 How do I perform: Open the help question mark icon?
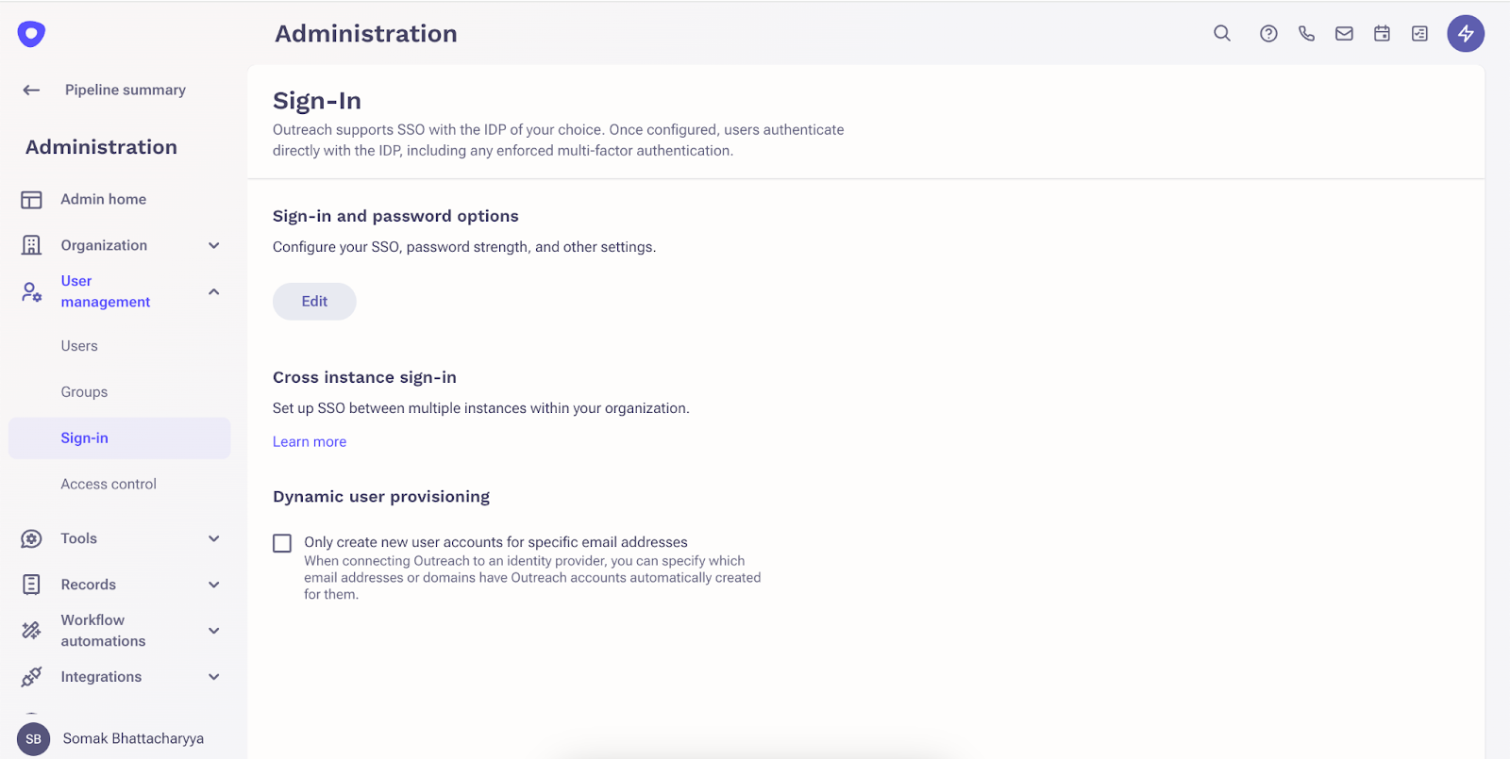coord(1268,33)
